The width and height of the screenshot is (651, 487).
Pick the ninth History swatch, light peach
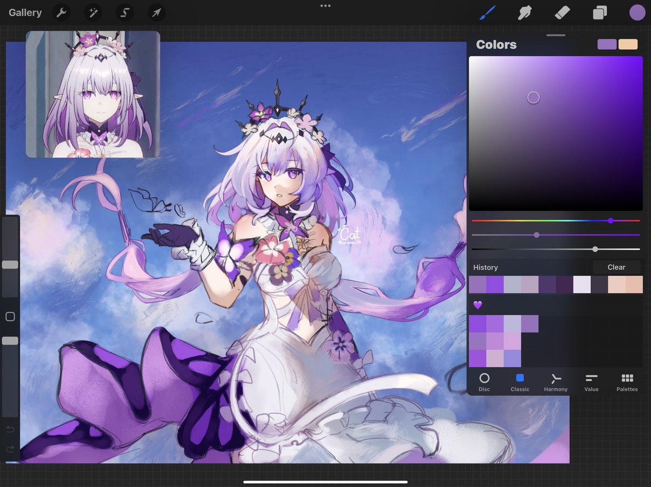(617, 284)
